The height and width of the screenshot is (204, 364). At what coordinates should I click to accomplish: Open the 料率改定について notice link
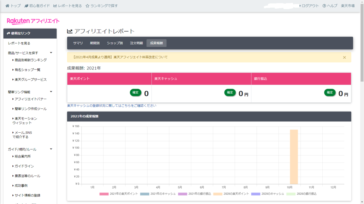(x=120, y=57)
